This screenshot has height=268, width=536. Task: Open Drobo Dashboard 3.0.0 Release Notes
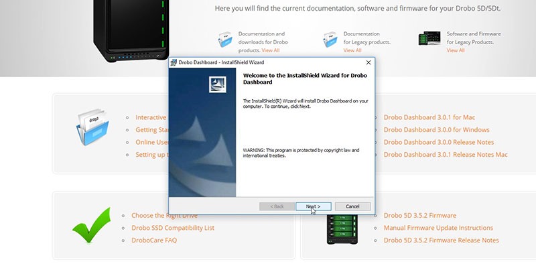click(x=439, y=142)
